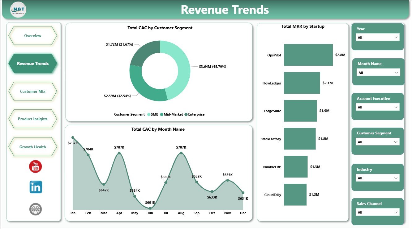The width and height of the screenshot is (412, 229).
Task: Click the "$2.1M" FlowLedger value label
Action: click(x=328, y=83)
